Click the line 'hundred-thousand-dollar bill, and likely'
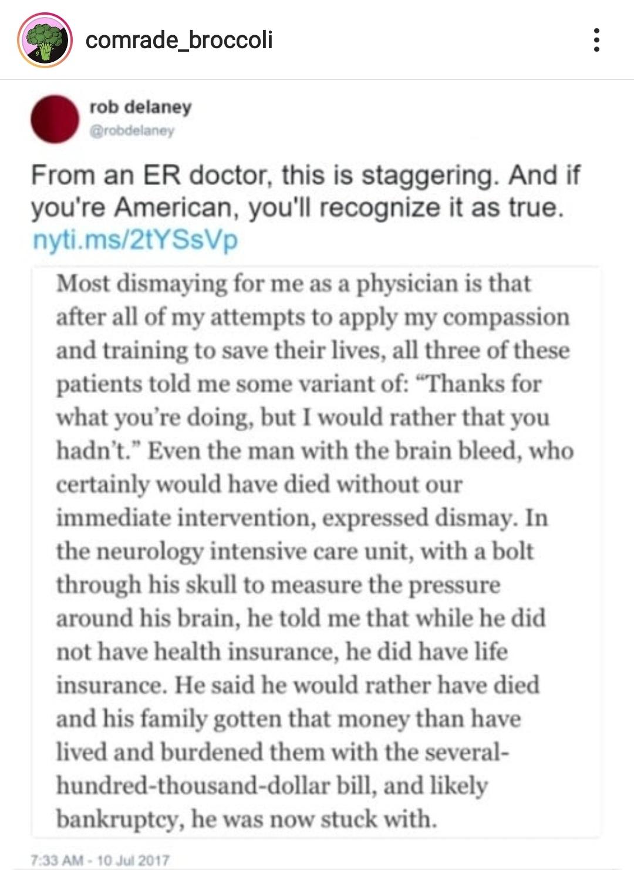 (x=272, y=786)
